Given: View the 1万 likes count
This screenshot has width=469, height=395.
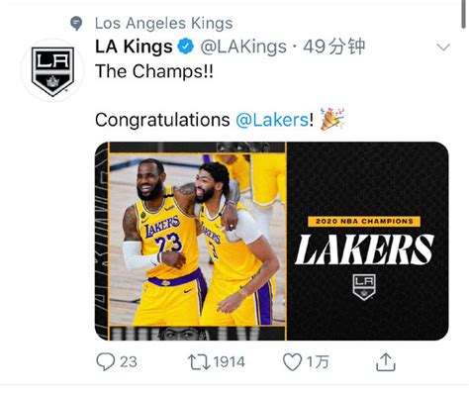Looking at the screenshot, I should tap(318, 362).
